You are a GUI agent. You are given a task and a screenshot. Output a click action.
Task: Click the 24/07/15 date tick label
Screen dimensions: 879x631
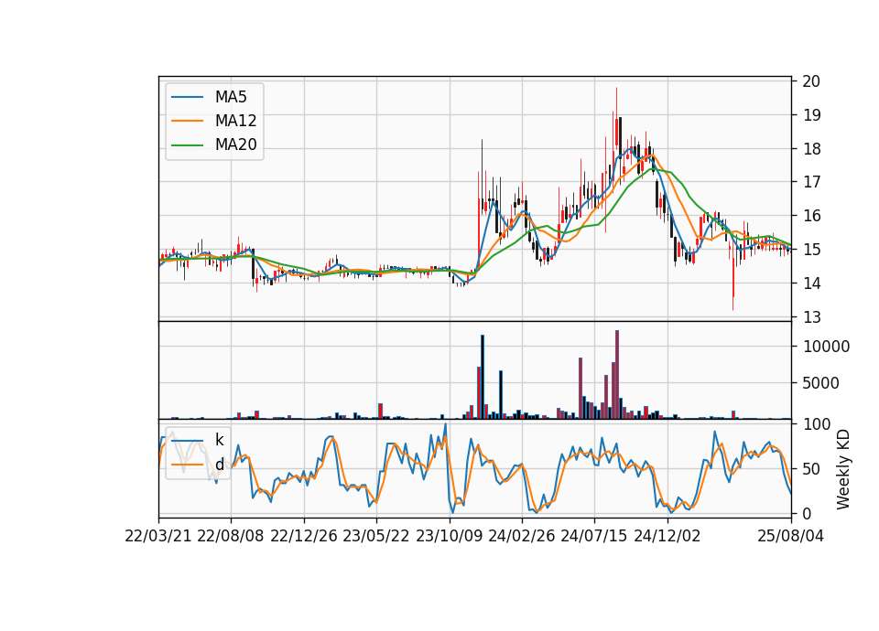(x=594, y=536)
